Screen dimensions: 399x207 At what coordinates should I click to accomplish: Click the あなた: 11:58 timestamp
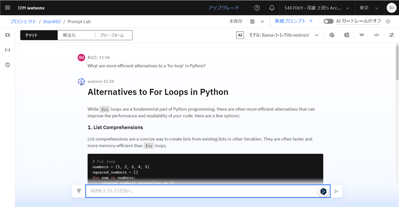99,57
